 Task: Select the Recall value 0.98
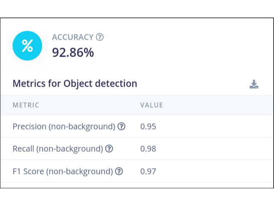(148, 149)
